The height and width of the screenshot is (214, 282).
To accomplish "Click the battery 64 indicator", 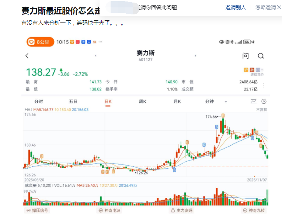I will [247, 42].
